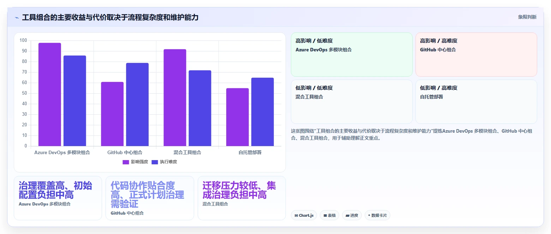Click the blue bar for 自托管部署
Image resolution: width=551 pixels, height=234 pixels.
[262, 112]
